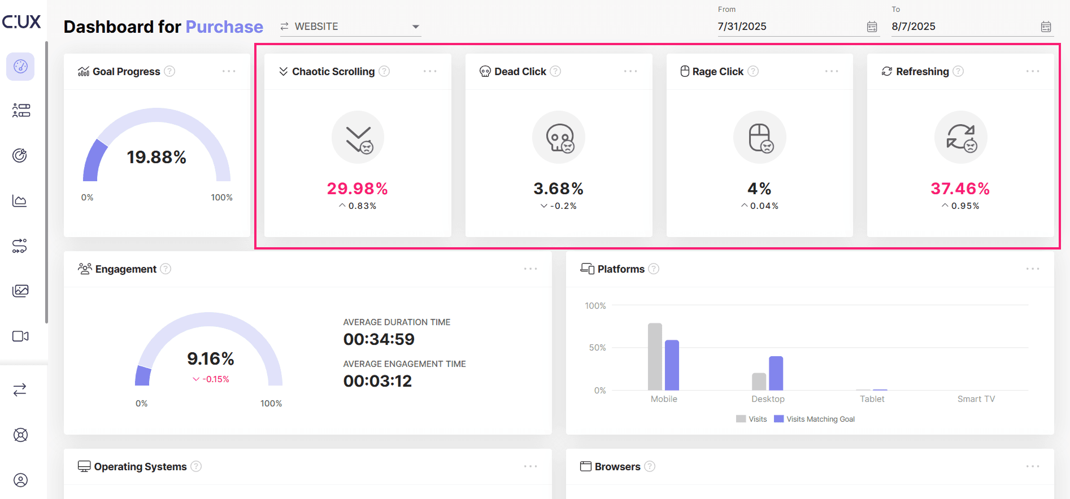Click the Refreshing 37.46% value
This screenshot has width=1070, height=499.
coord(960,189)
